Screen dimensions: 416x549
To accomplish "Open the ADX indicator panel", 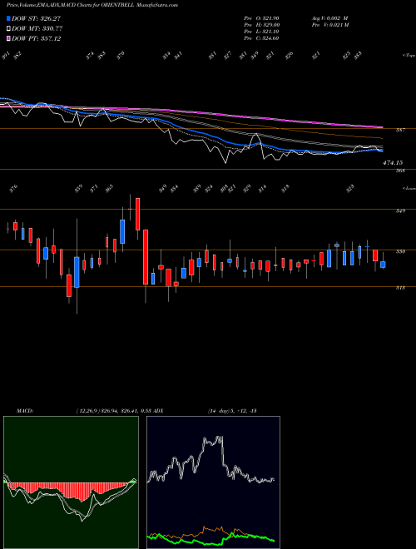I will (213, 482).
